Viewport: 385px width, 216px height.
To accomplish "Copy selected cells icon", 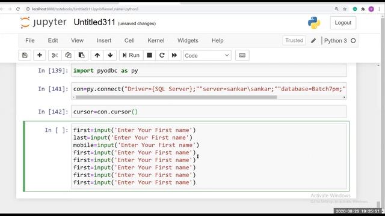I will 68,55.
